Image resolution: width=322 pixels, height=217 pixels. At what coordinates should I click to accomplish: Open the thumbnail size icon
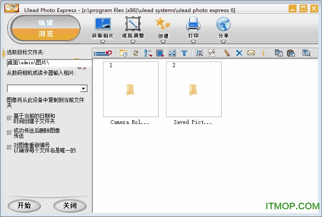pyautogui.click(x=160, y=53)
